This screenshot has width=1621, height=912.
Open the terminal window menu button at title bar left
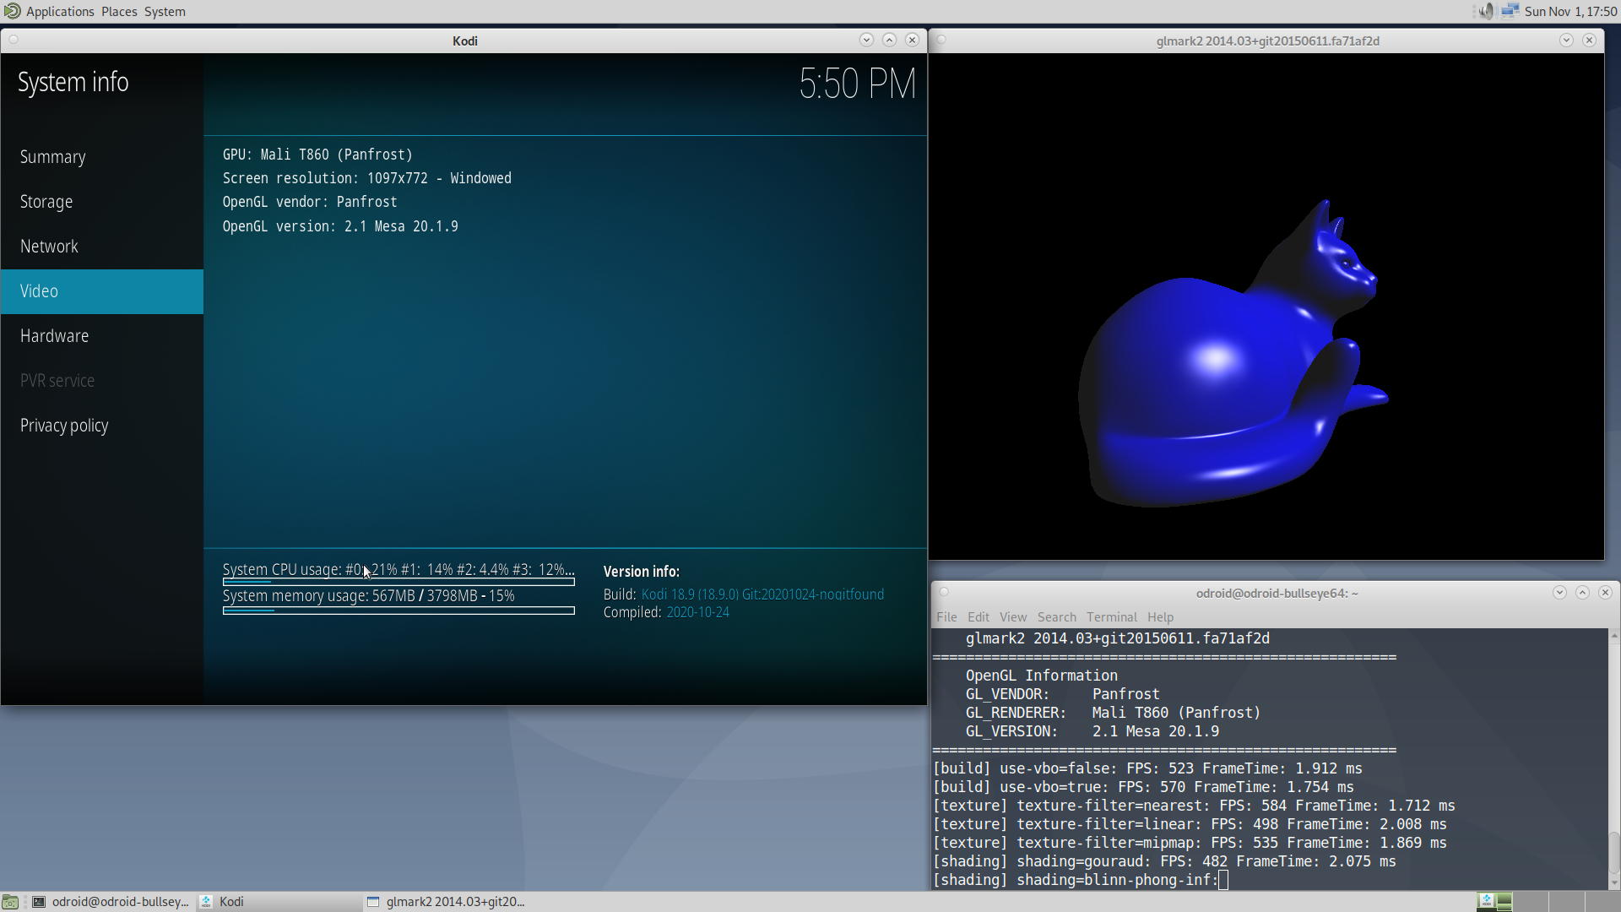(x=944, y=593)
